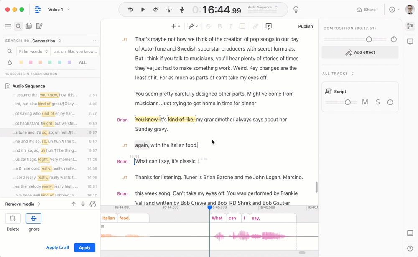Click the lightbulb icon at top
This screenshot has height=257, width=418.
[x=296, y=10]
